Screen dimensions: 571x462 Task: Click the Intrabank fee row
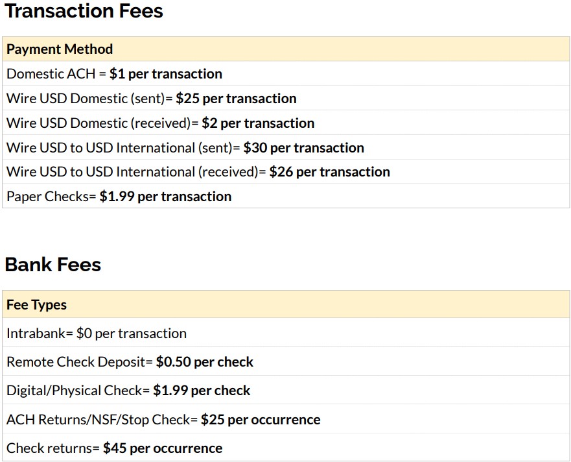click(x=96, y=333)
